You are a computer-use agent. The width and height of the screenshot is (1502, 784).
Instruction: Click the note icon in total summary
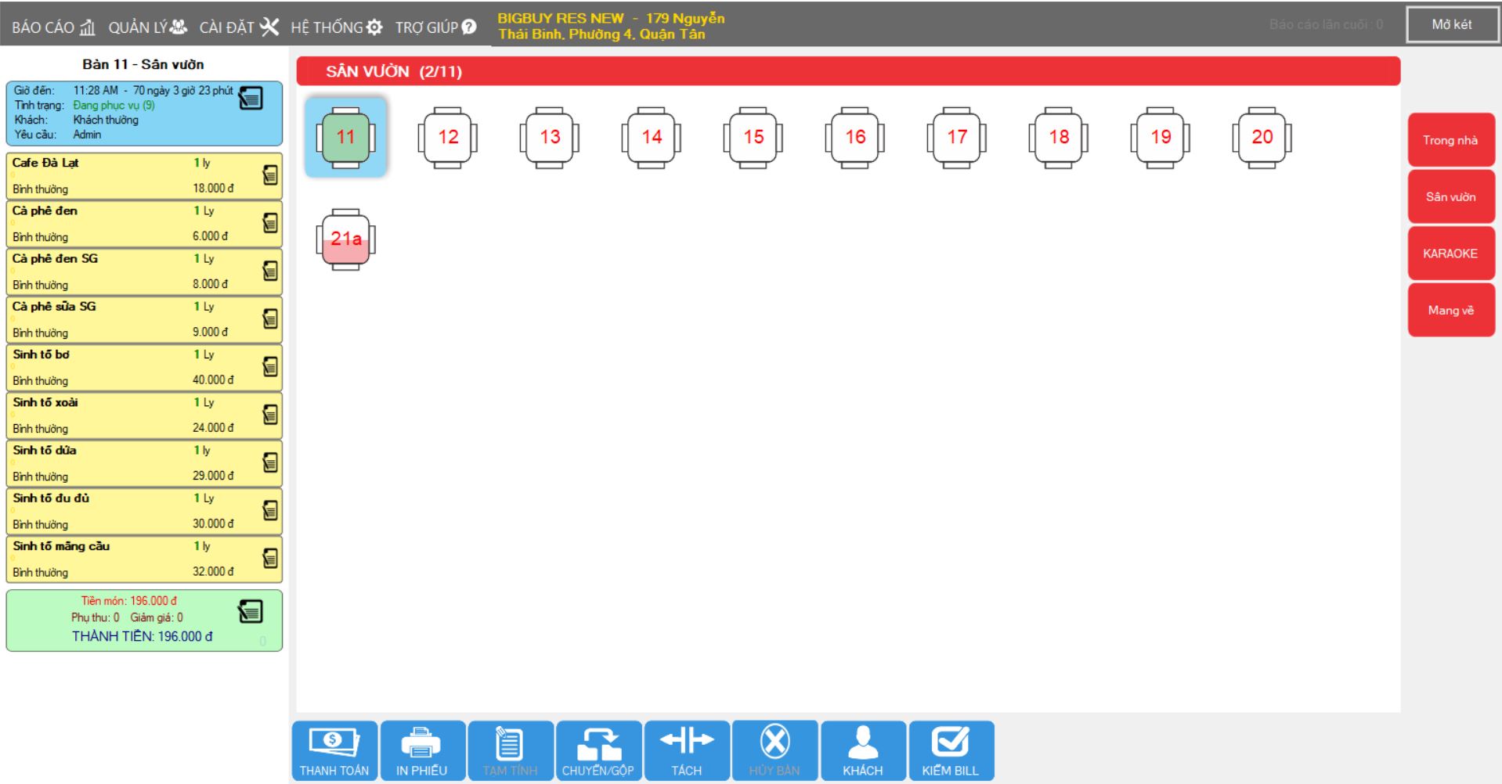coord(251,612)
